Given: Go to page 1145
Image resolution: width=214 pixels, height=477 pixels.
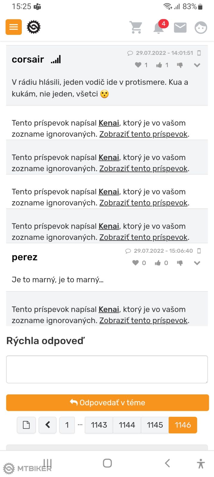Looking at the screenshot, I should pyautogui.click(x=155, y=425).
